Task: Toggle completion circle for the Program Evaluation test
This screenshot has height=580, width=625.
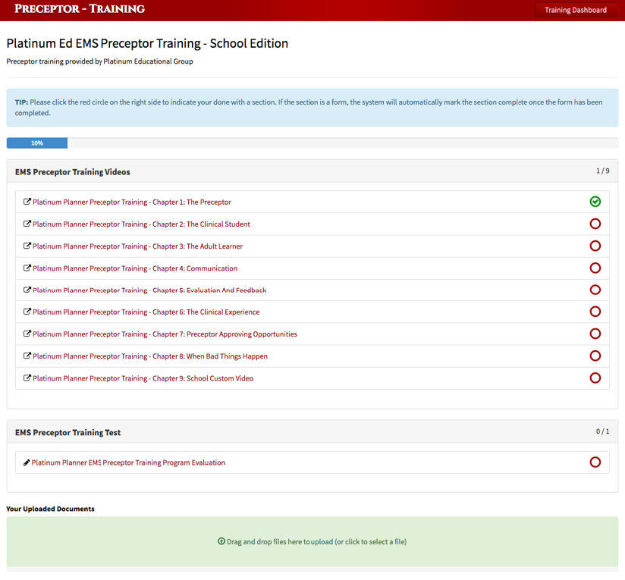Action: pyautogui.click(x=595, y=462)
